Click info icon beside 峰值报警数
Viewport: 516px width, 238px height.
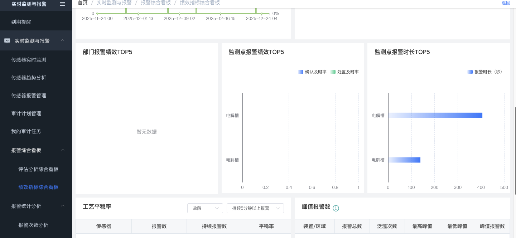[336, 208]
